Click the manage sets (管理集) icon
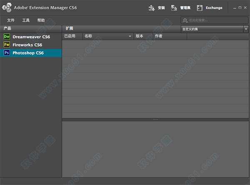Image resolution: width=250 pixels, height=185 pixels. [174, 7]
